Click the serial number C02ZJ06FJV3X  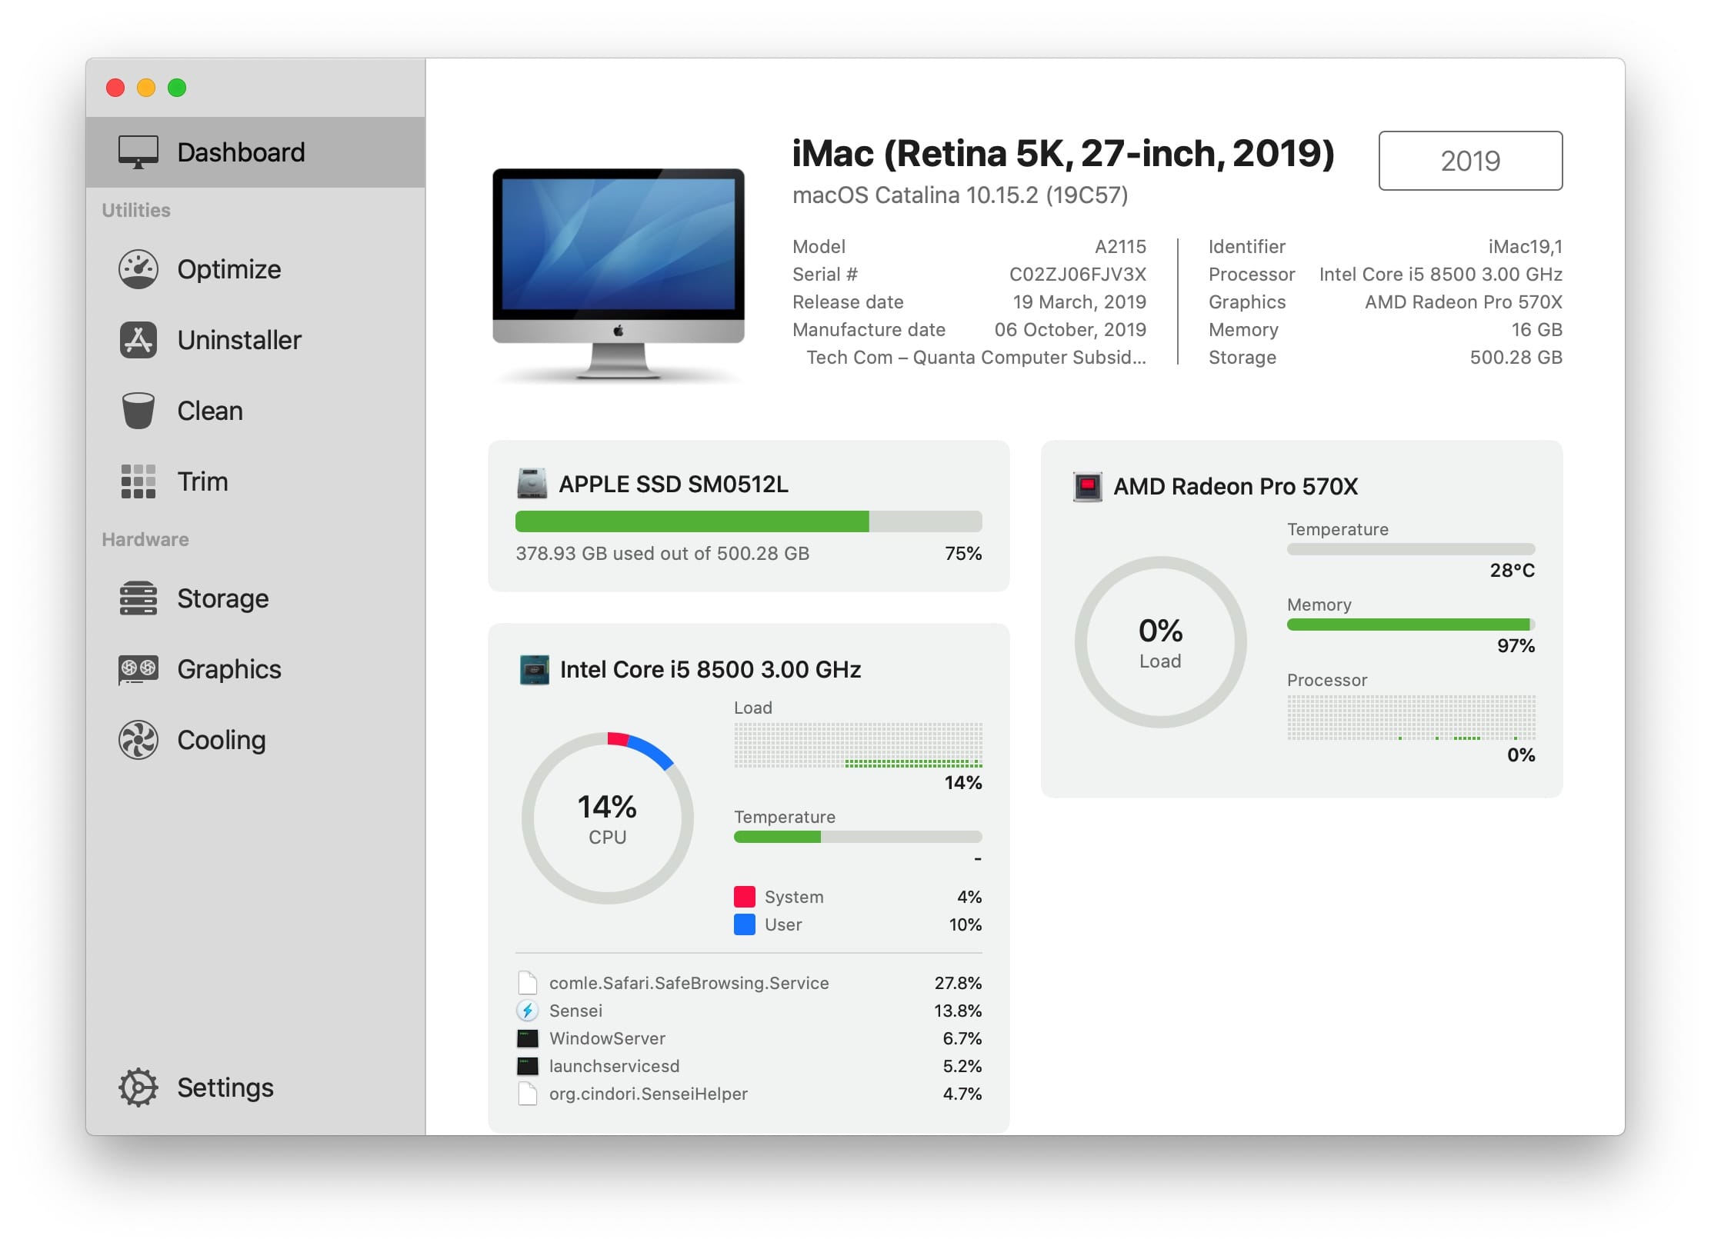click(1078, 275)
